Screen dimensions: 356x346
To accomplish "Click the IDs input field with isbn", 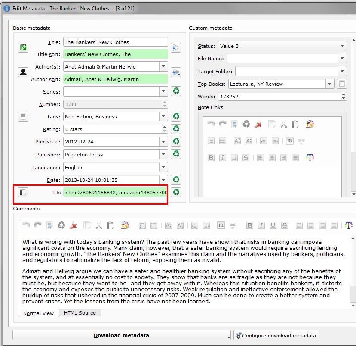I will coord(115,193).
